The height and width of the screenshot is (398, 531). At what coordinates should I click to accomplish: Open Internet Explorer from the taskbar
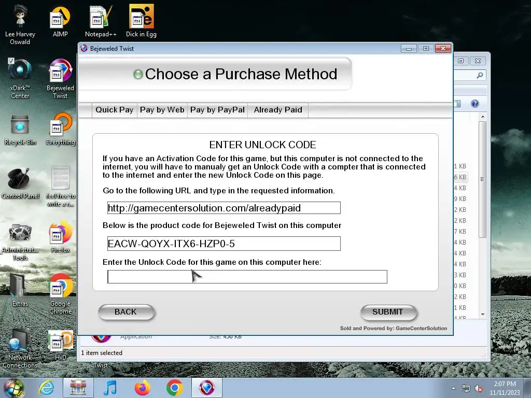[x=46, y=388]
